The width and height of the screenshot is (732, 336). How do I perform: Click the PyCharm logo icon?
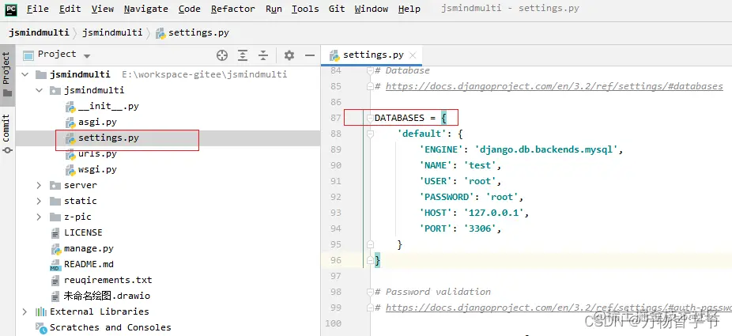pyautogui.click(x=12, y=9)
